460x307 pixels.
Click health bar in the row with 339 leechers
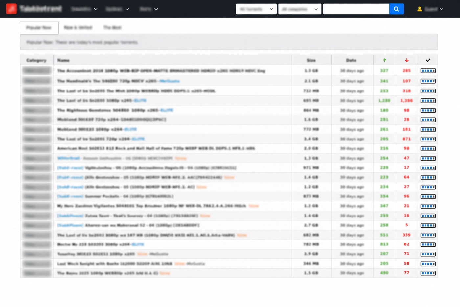[428, 235]
